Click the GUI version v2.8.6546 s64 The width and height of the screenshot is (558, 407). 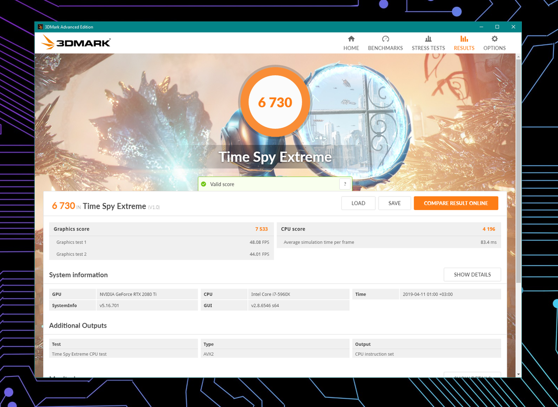[299, 306]
